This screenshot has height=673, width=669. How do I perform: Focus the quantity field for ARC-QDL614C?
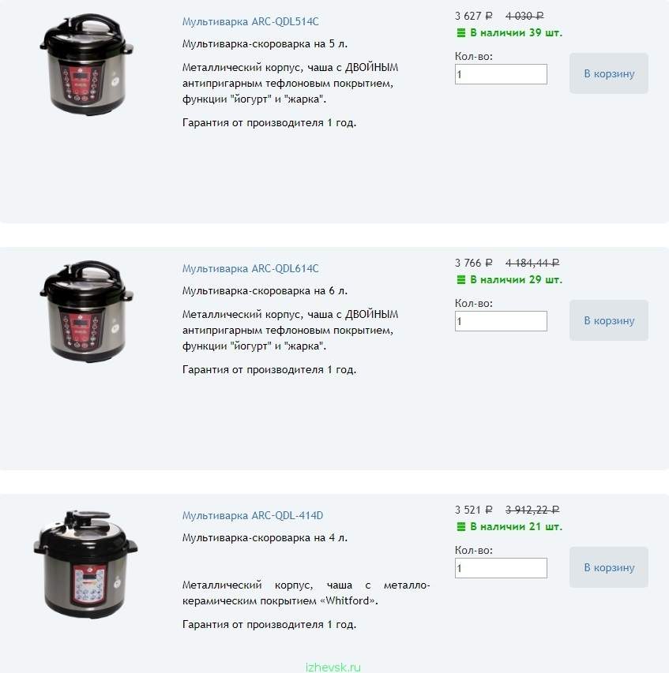501,321
